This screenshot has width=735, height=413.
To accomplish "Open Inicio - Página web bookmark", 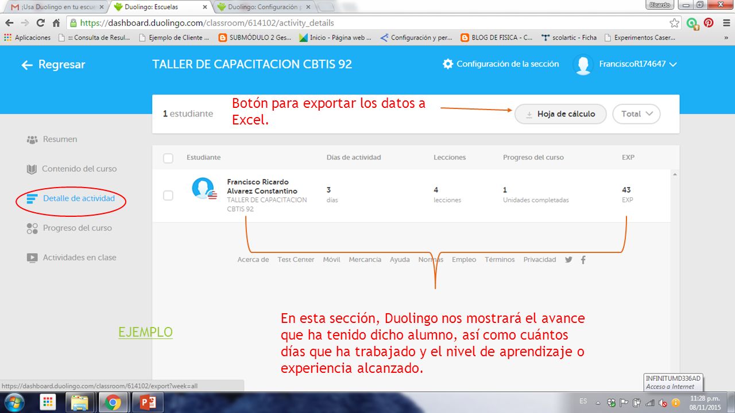I will point(335,37).
